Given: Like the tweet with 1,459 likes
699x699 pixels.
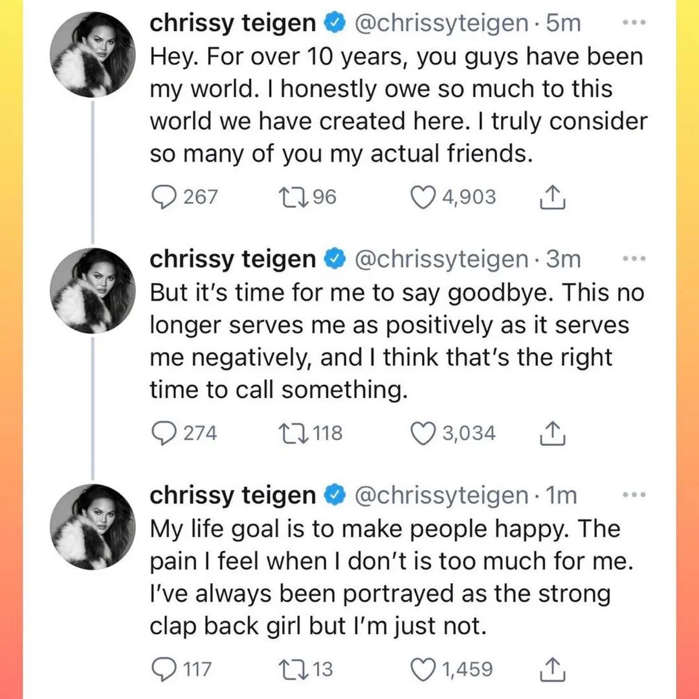Looking at the screenshot, I should pos(423,670).
